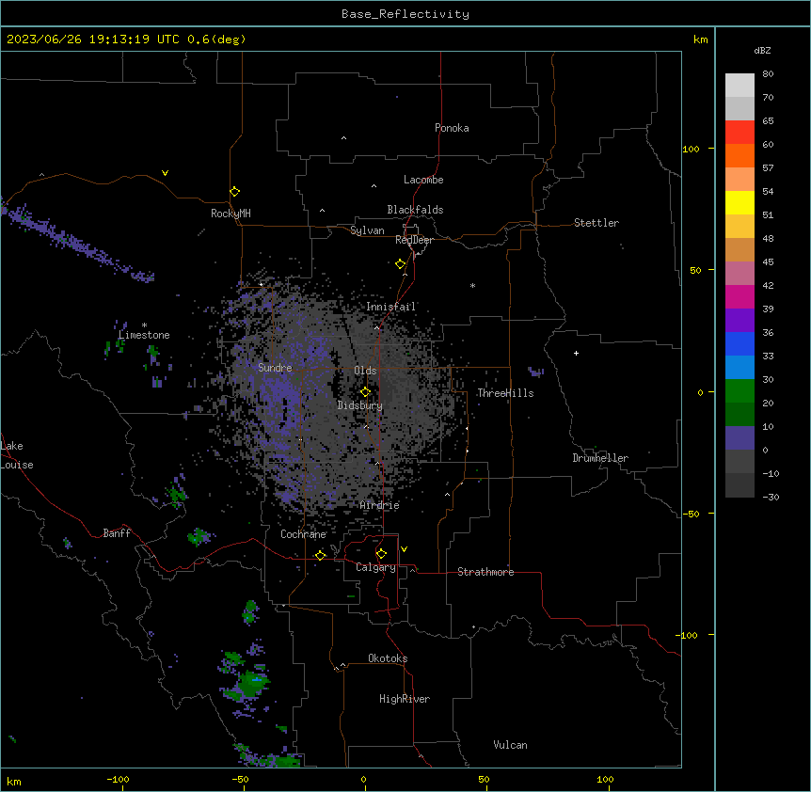Click the Lake Louise label
811x792 pixels.
click(17, 455)
